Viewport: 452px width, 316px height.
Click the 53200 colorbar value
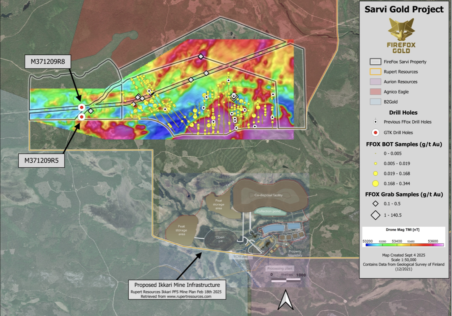point(367,241)
